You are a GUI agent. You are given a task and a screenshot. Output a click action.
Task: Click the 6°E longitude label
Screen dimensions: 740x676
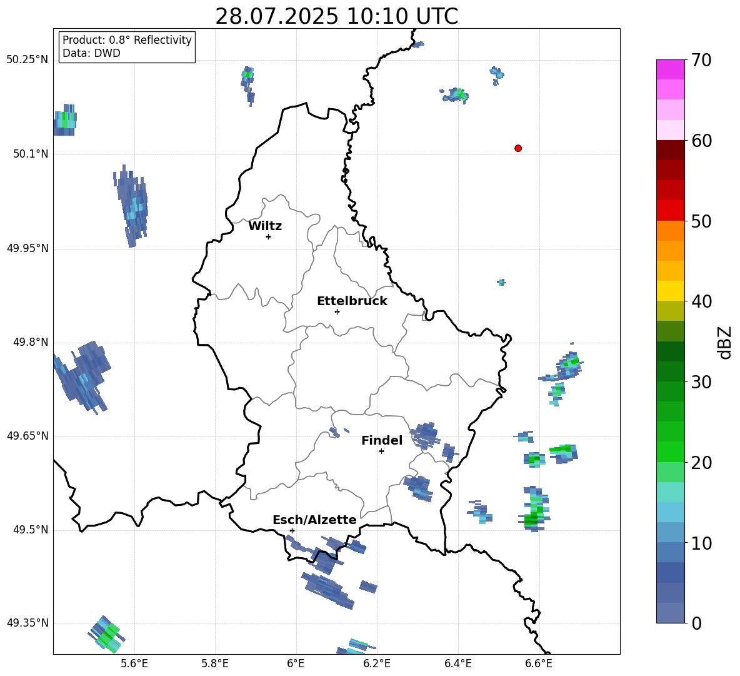pos(296,664)
